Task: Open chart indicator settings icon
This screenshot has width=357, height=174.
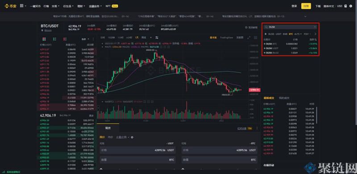Action: (x=157, y=37)
